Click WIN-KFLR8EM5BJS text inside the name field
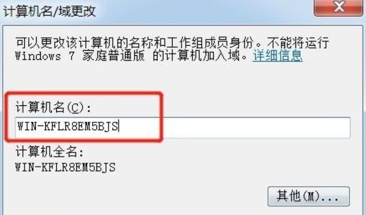The width and height of the screenshot is (366, 215). coord(67,126)
